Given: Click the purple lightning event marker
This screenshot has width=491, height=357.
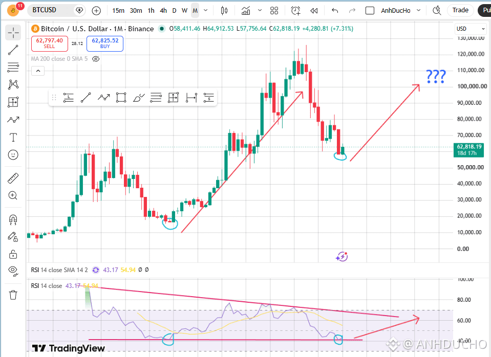Looking at the screenshot, I should pyautogui.click(x=342, y=257).
